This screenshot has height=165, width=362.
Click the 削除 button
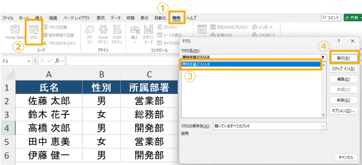coord(343,100)
